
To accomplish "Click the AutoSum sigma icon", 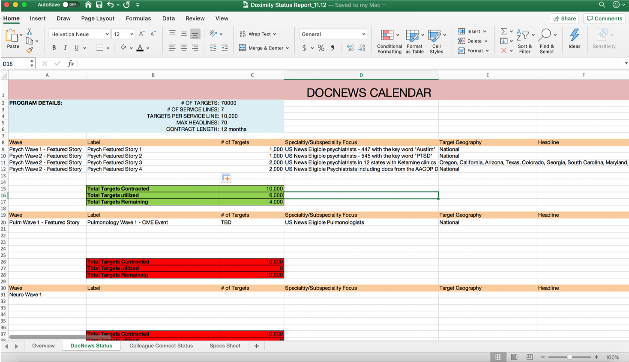I will [504, 31].
